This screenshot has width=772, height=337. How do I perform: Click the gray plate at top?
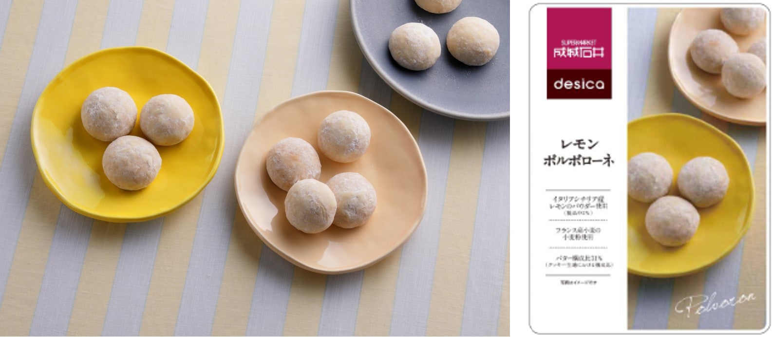pyautogui.click(x=429, y=58)
